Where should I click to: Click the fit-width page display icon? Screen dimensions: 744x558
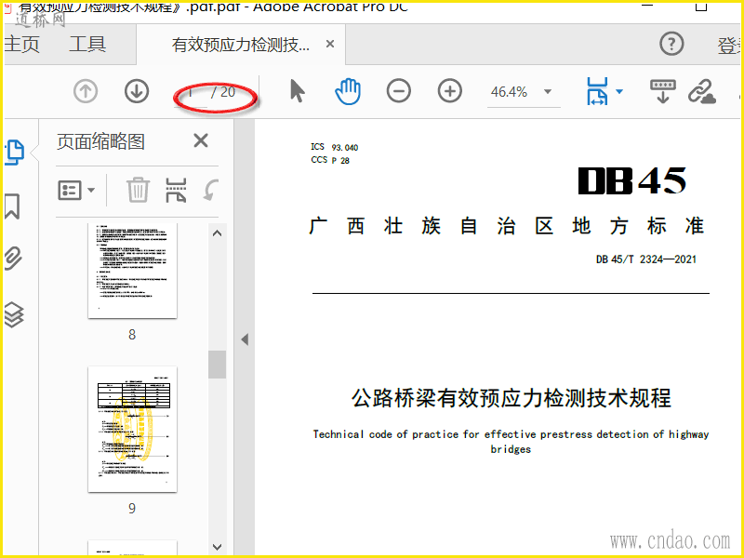pos(597,91)
